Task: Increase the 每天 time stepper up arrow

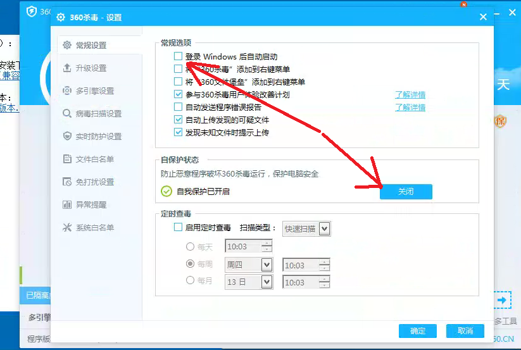Action: (x=267, y=244)
